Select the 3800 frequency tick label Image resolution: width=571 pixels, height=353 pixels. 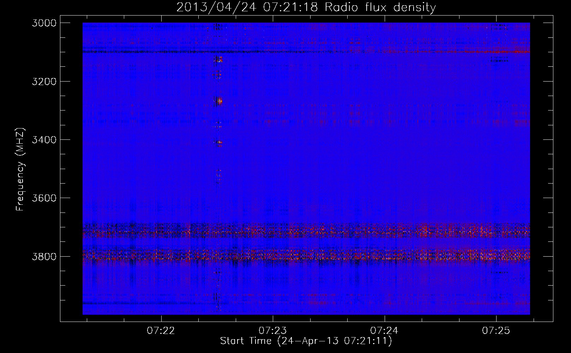click(x=44, y=257)
